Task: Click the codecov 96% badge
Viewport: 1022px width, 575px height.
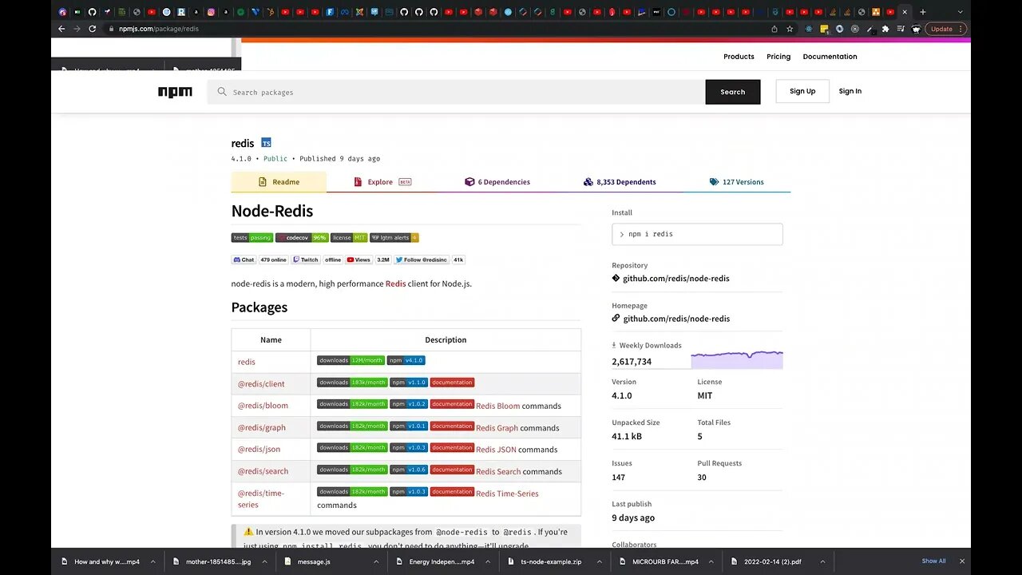Action: 302,237
